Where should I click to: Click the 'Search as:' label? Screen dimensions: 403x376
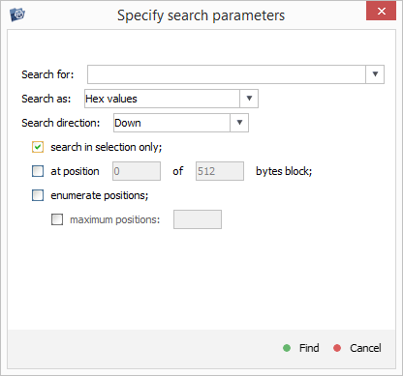click(46, 99)
